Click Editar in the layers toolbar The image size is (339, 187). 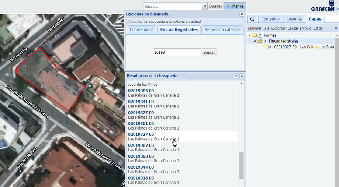(318, 28)
